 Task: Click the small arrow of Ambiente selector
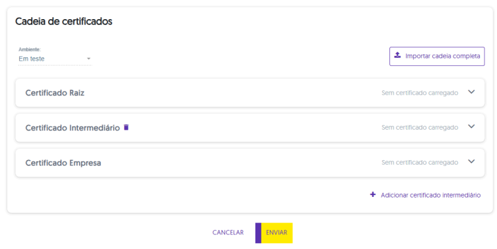point(88,59)
